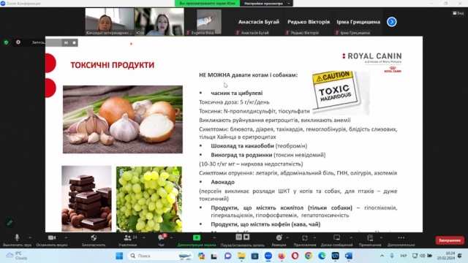Image resolution: width=468 pixels, height=263 pixels.
Task: Expand audio options arrow next to microphone
Action: (x=30, y=237)
